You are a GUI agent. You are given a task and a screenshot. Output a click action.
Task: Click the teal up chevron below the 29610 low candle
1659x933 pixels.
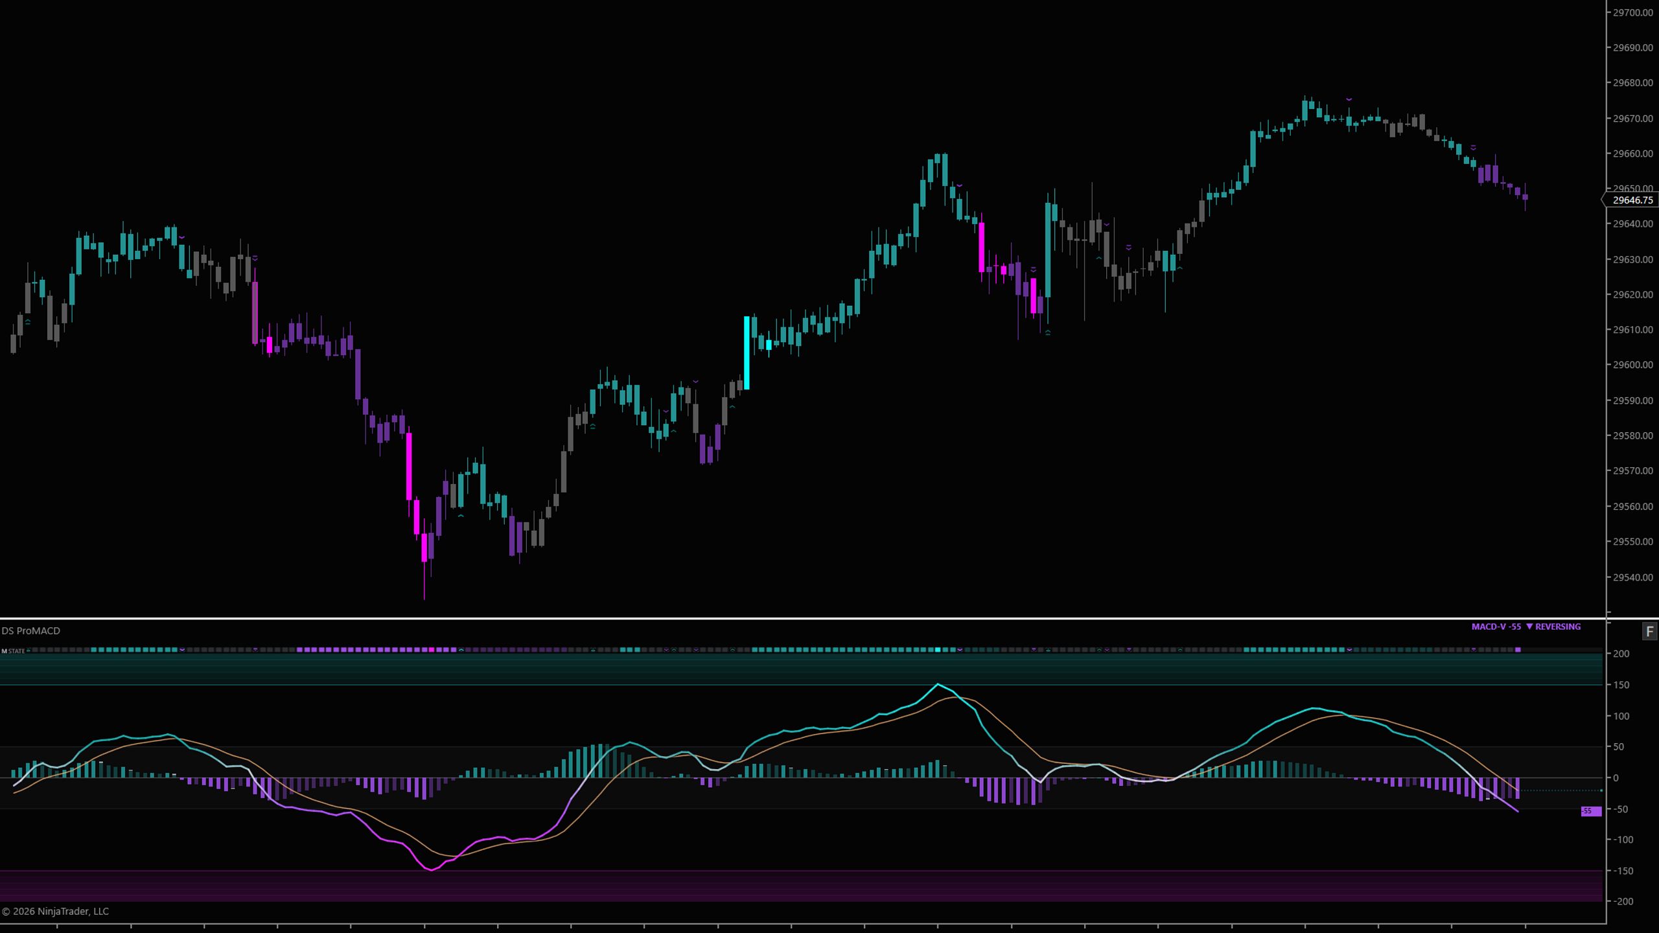tap(1048, 332)
